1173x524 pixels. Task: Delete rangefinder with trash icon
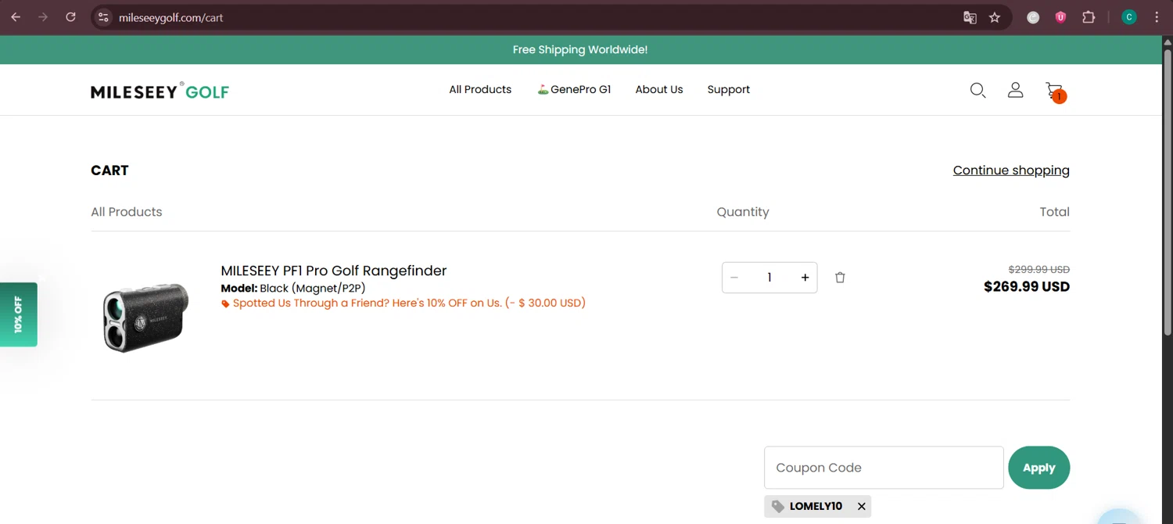pos(840,278)
